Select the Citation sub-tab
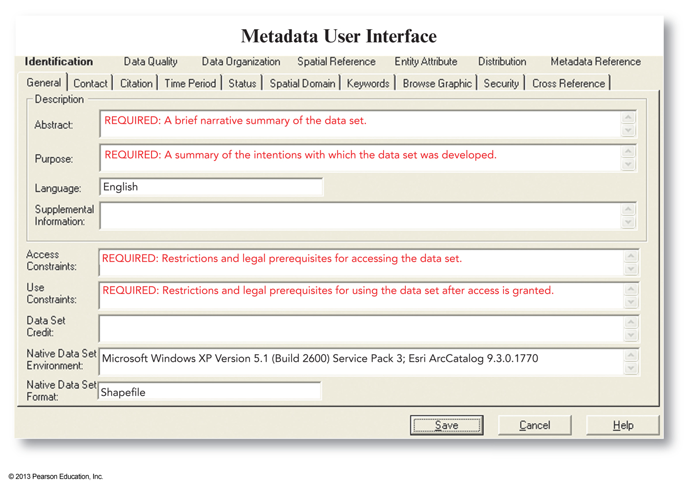Viewport: 693px width, 496px height. (136, 83)
